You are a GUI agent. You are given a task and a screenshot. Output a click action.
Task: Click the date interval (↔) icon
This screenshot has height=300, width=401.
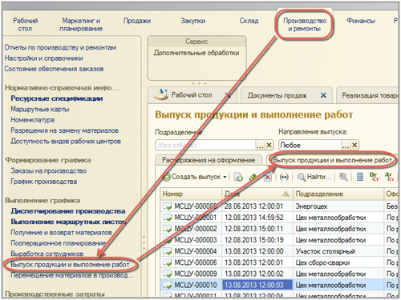(x=284, y=177)
